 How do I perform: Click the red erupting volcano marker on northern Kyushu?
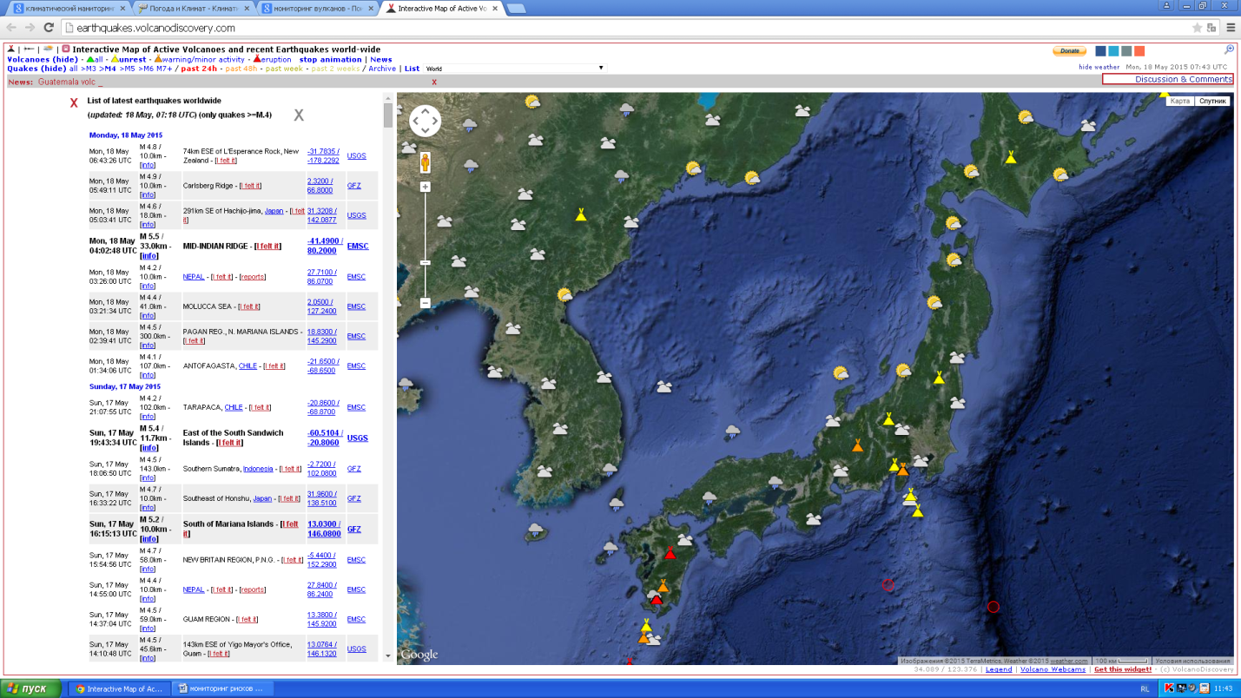(670, 553)
